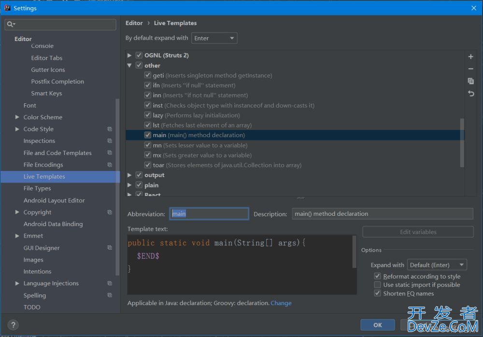Expand Language Injections in settings tree

(17, 283)
